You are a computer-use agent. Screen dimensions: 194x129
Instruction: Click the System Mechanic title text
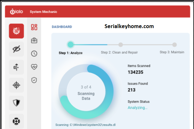[43, 12]
